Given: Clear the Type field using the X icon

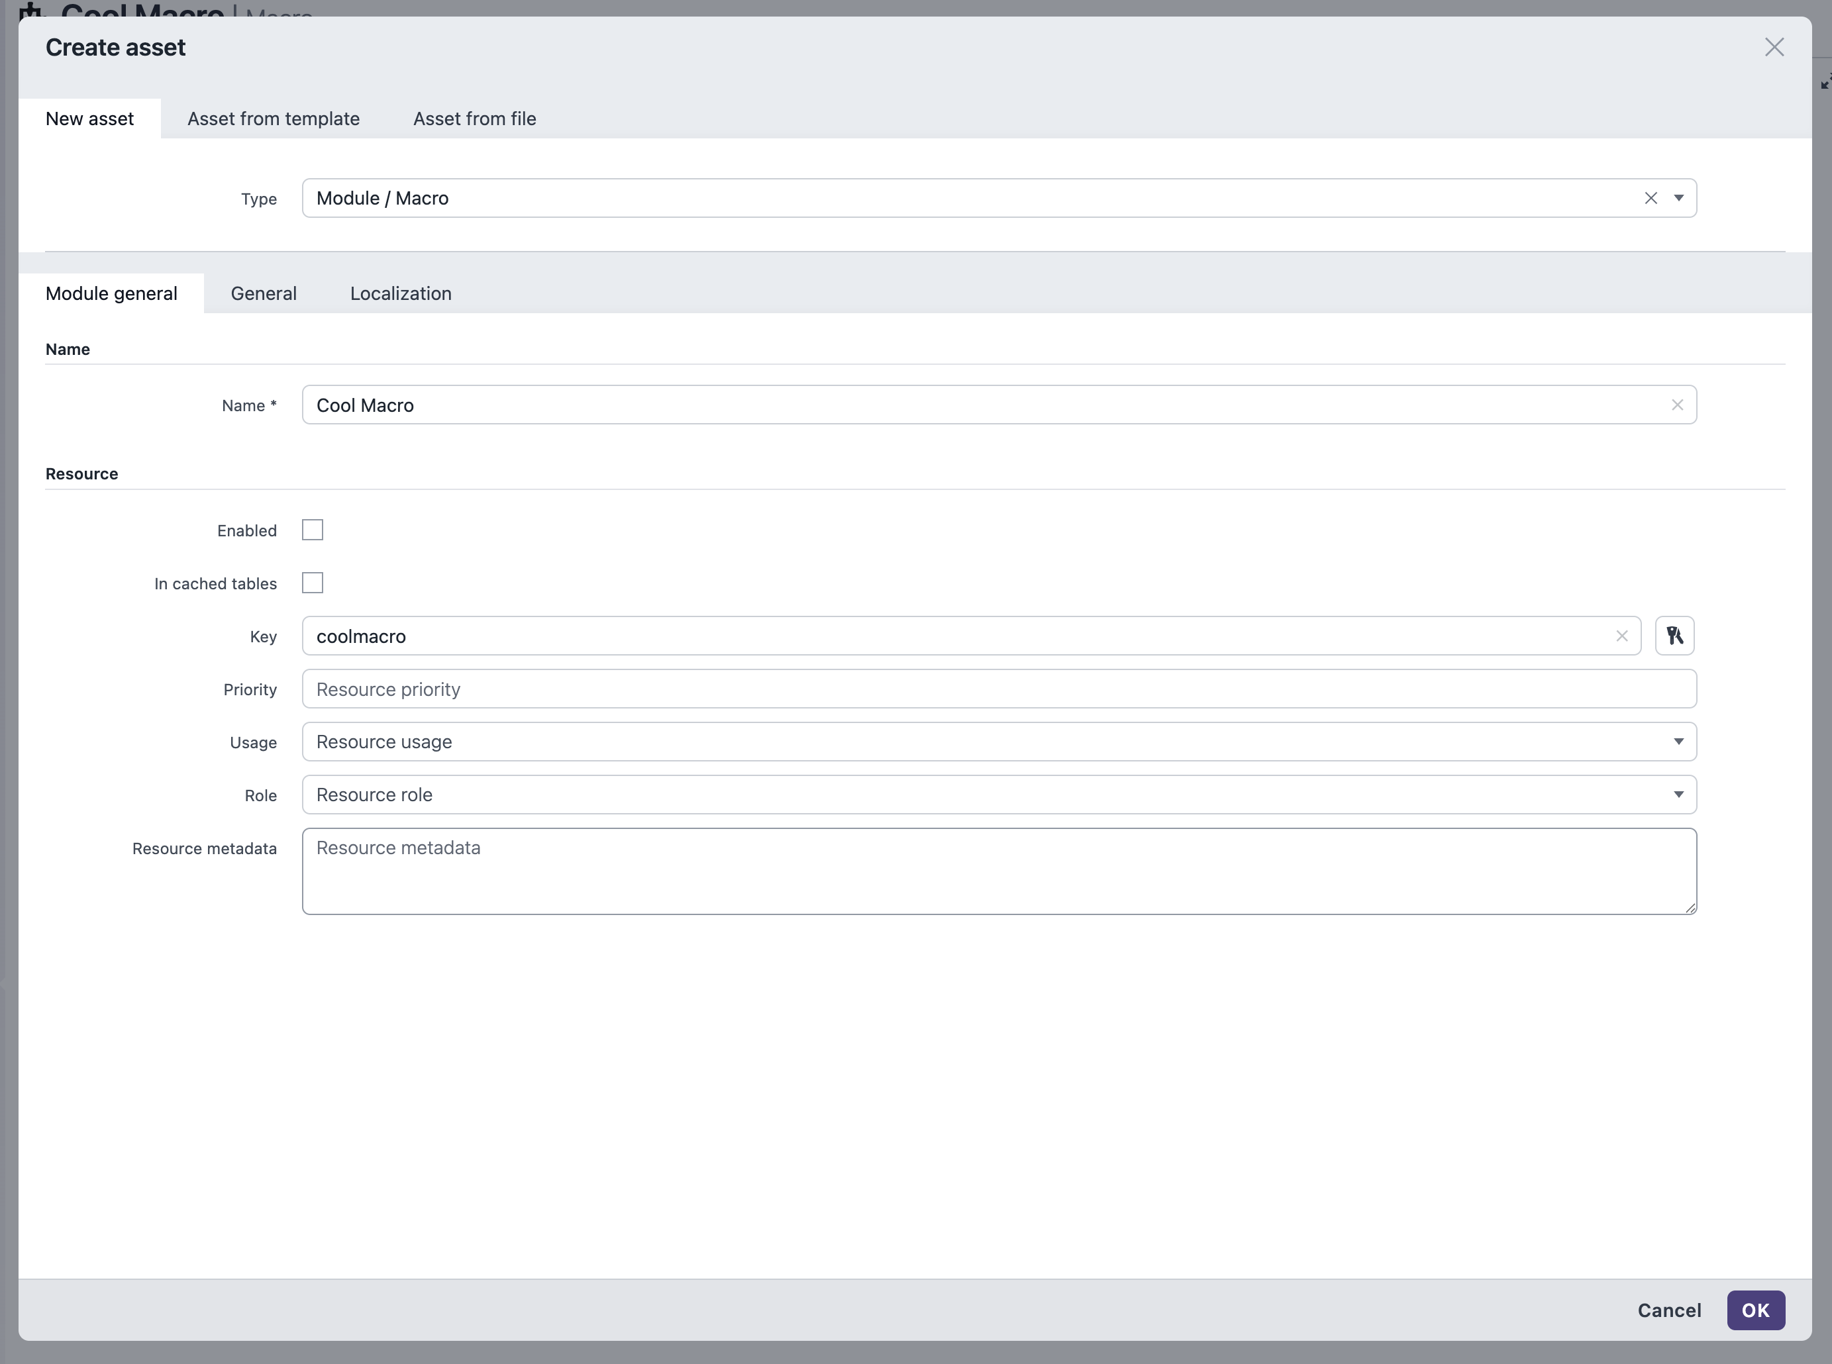Looking at the screenshot, I should click(x=1649, y=198).
